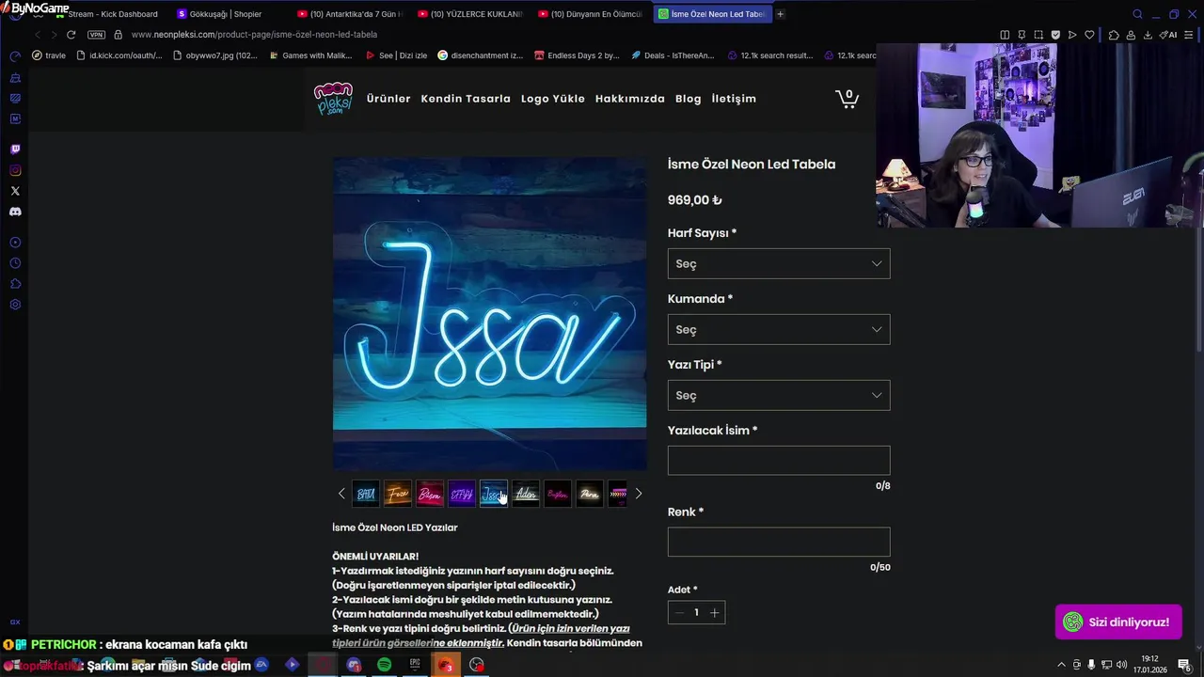Click the address bar URL
1204x677 pixels.
point(254,35)
